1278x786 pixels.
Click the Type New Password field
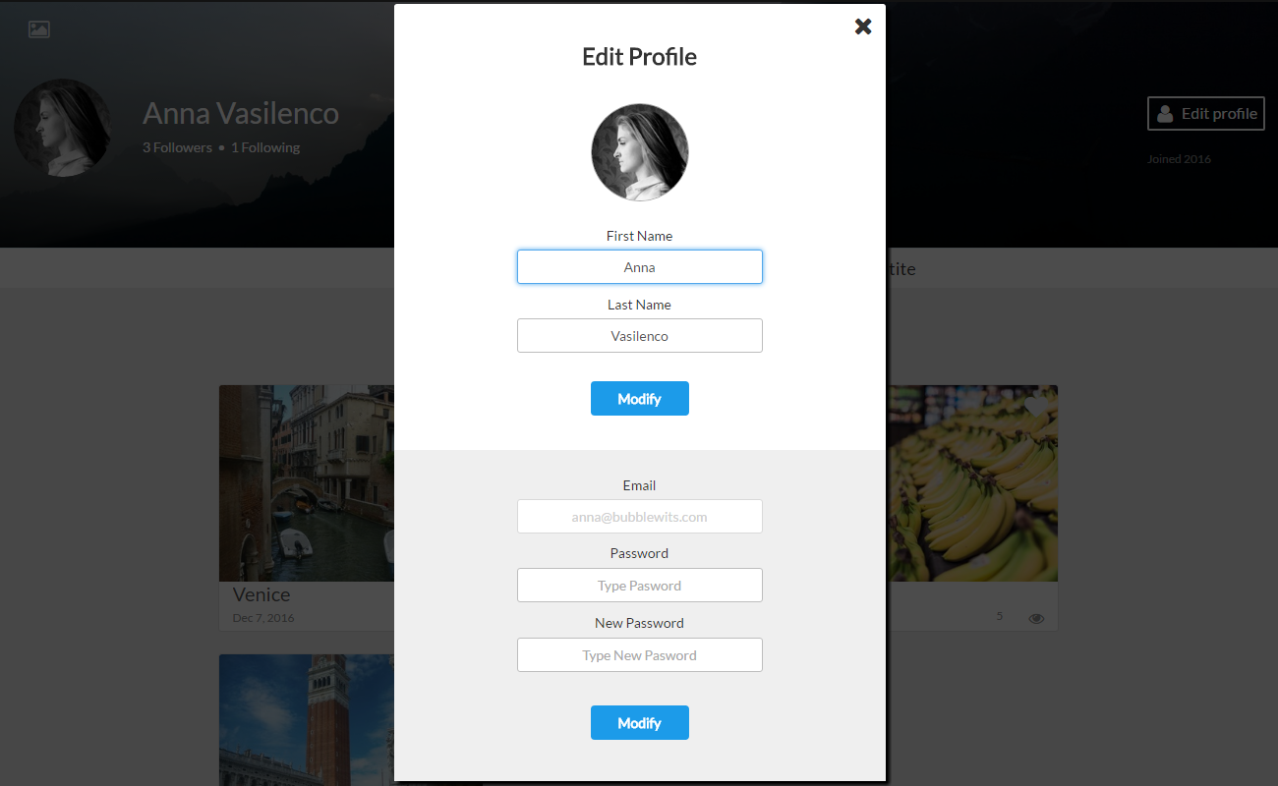pos(640,655)
